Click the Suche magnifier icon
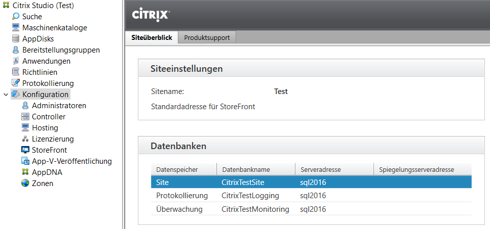 (16, 17)
